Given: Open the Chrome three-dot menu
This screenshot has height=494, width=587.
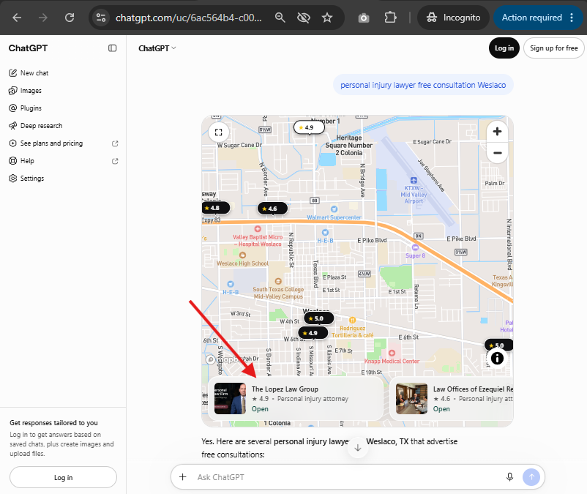Looking at the screenshot, I should [572, 18].
